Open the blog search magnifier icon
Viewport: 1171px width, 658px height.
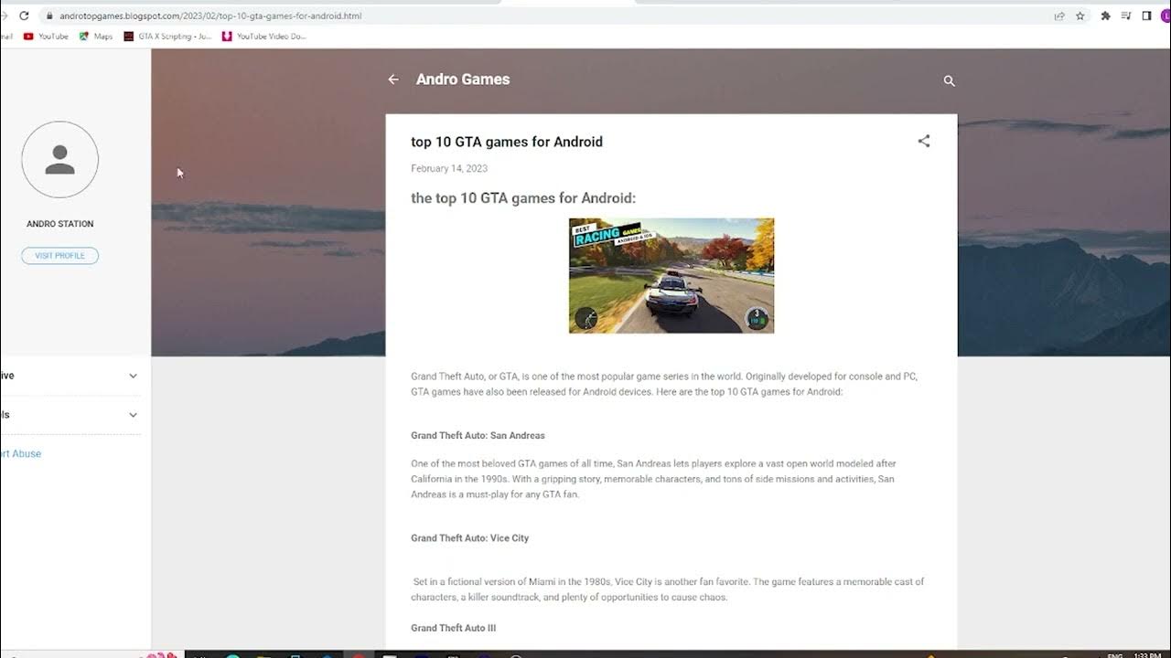click(949, 80)
